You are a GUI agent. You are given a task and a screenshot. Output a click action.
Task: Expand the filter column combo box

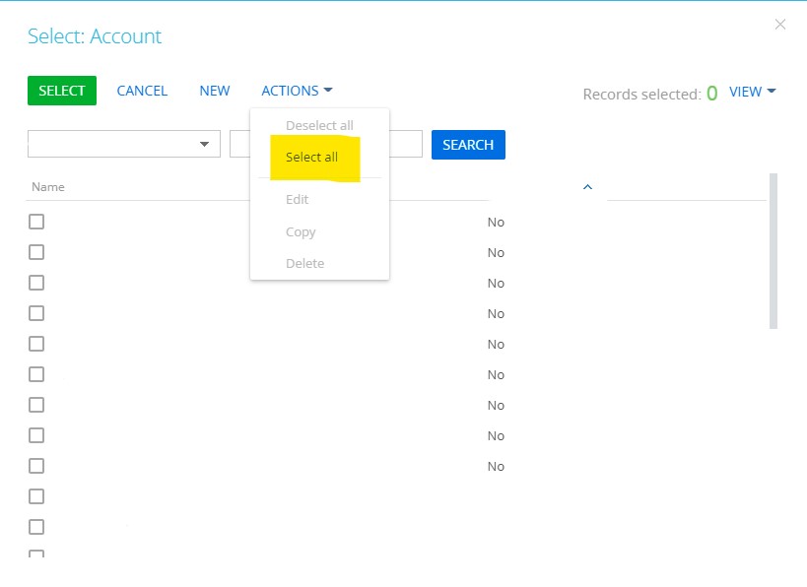pos(124,144)
